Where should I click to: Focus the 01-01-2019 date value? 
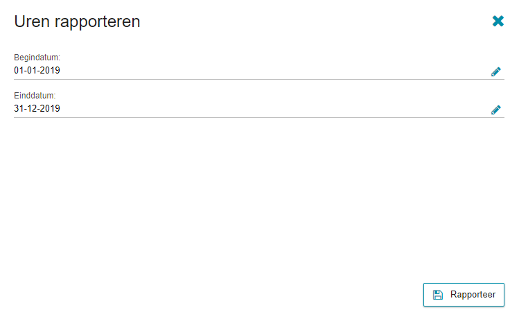coord(37,71)
